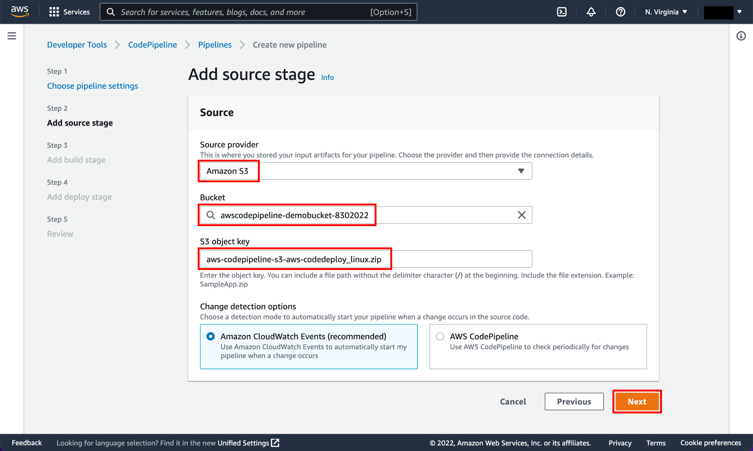753x451 pixels.
Task: Toggle the hamburger side navigation menu
Action: 12,36
